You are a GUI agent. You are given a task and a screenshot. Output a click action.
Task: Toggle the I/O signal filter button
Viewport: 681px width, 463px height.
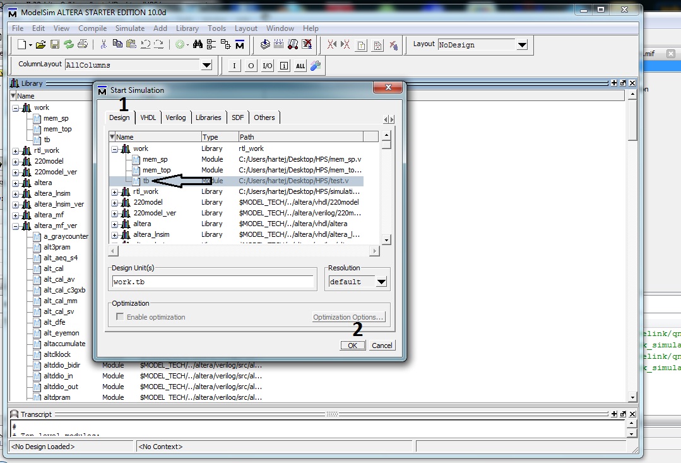coord(267,65)
